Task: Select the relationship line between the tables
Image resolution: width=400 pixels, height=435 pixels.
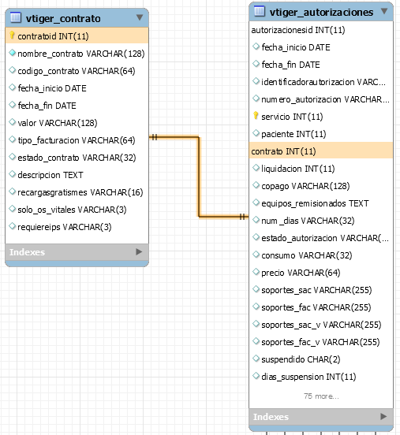Action: coord(199,177)
